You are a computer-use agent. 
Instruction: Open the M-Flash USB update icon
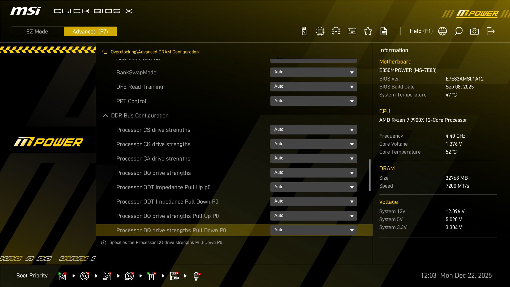coord(304,31)
